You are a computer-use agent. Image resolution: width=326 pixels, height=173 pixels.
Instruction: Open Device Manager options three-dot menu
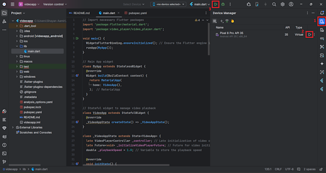[307, 13]
